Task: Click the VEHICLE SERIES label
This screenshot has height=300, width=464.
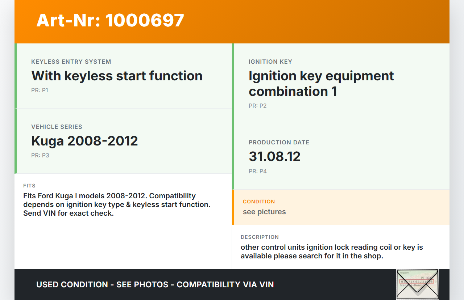Action: (x=57, y=127)
